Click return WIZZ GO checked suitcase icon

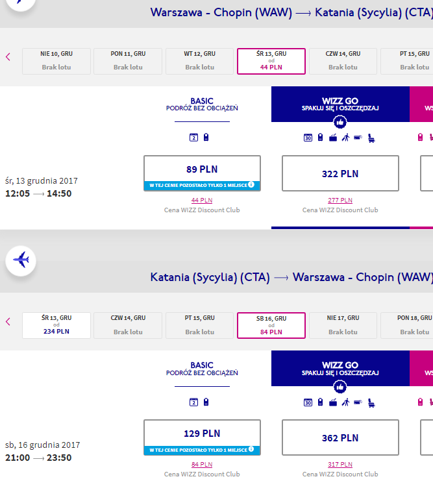click(333, 402)
